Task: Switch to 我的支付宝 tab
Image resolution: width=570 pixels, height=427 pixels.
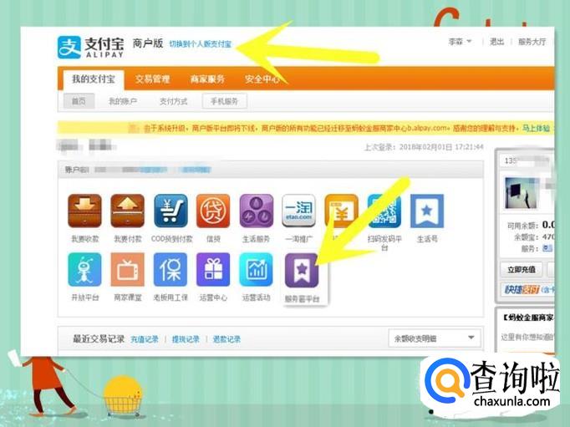Action: pyautogui.click(x=94, y=79)
